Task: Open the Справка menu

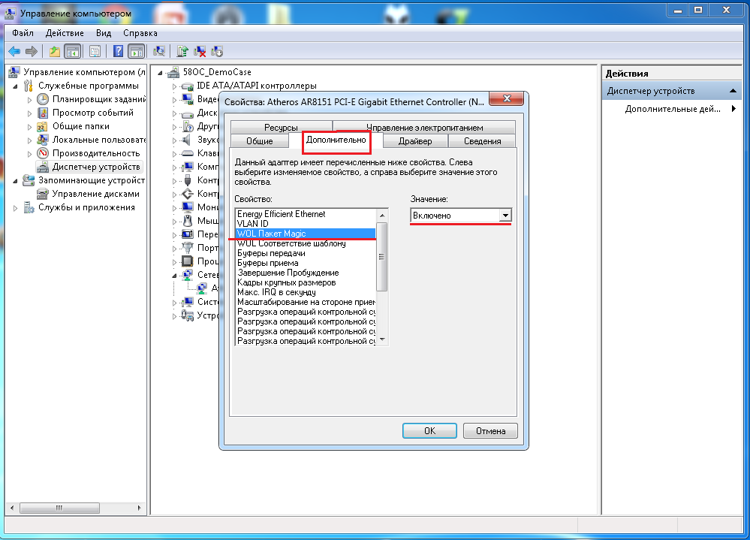Action: pos(140,33)
